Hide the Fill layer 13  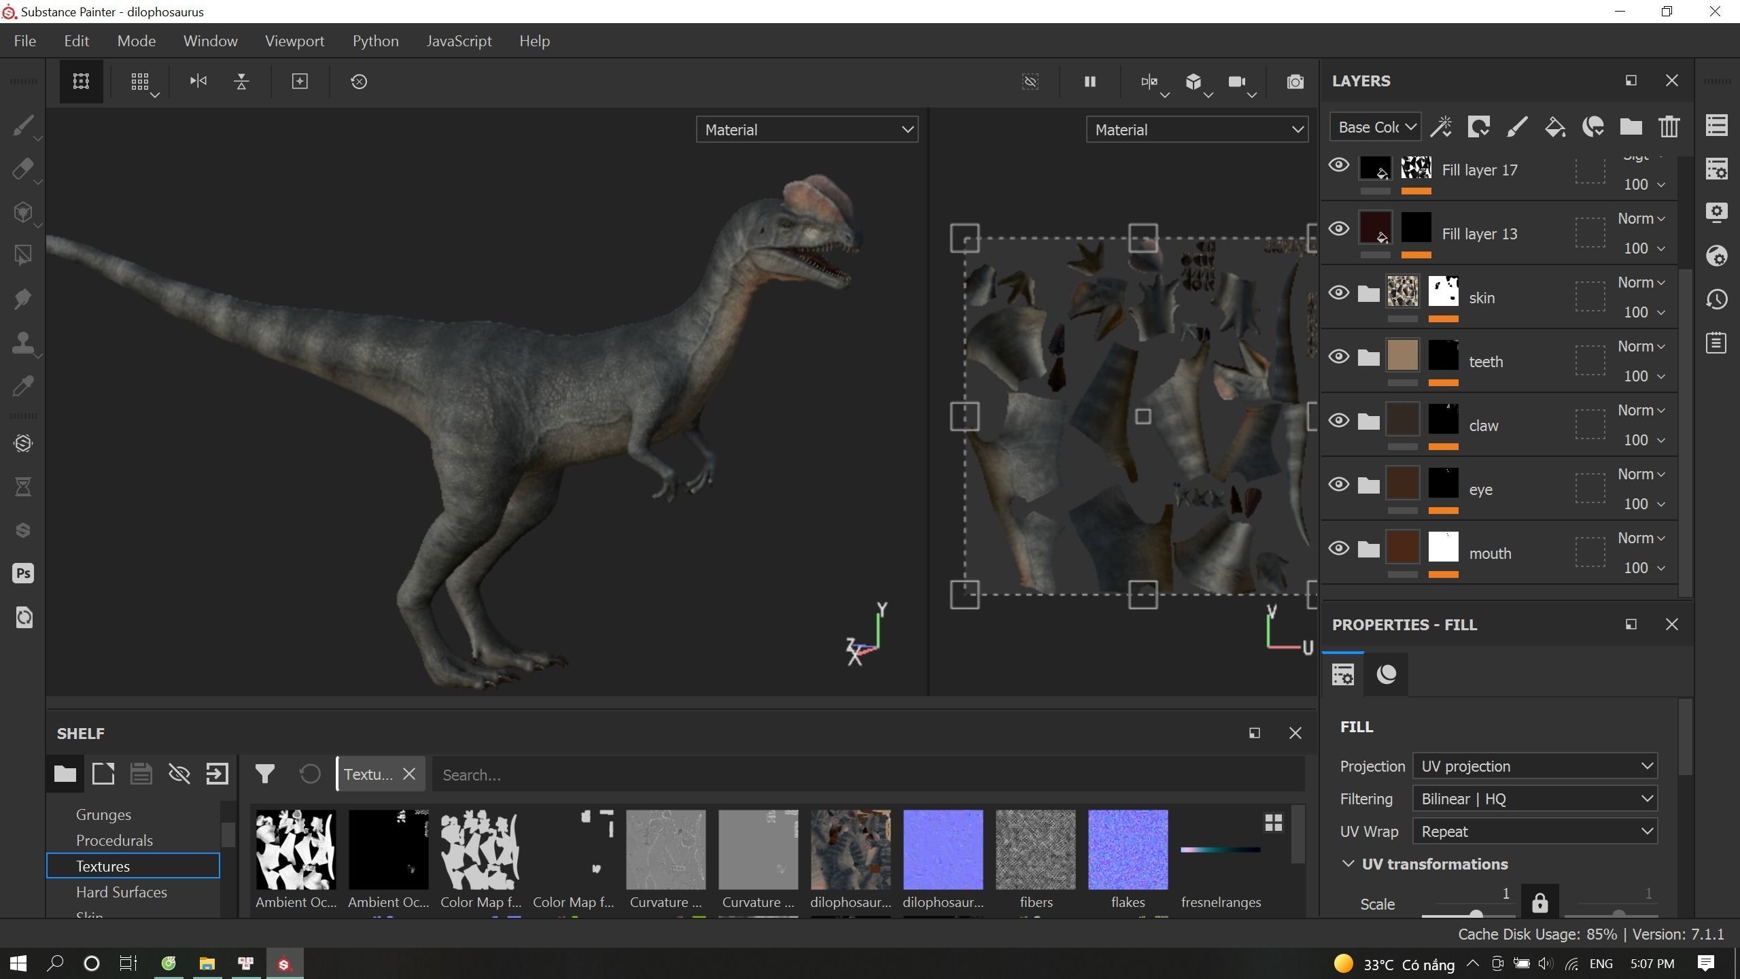[1339, 228]
